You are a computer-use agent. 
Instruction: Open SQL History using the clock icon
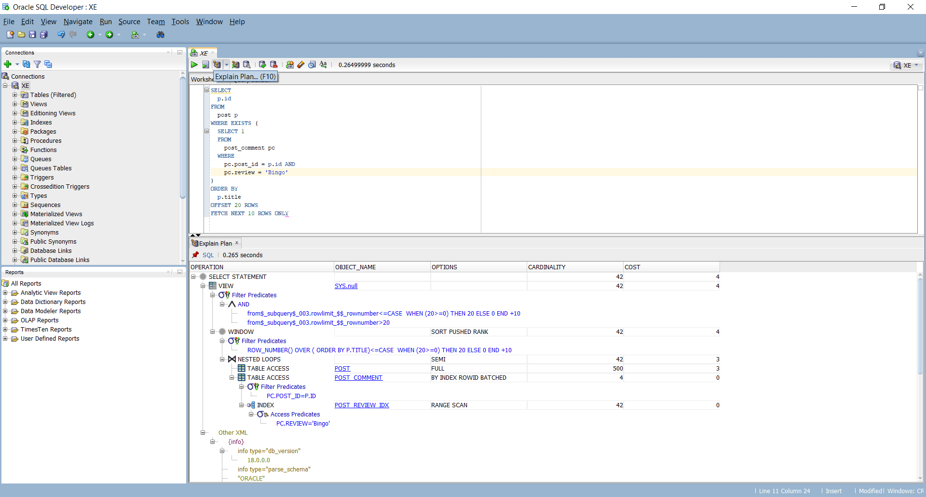(x=312, y=65)
